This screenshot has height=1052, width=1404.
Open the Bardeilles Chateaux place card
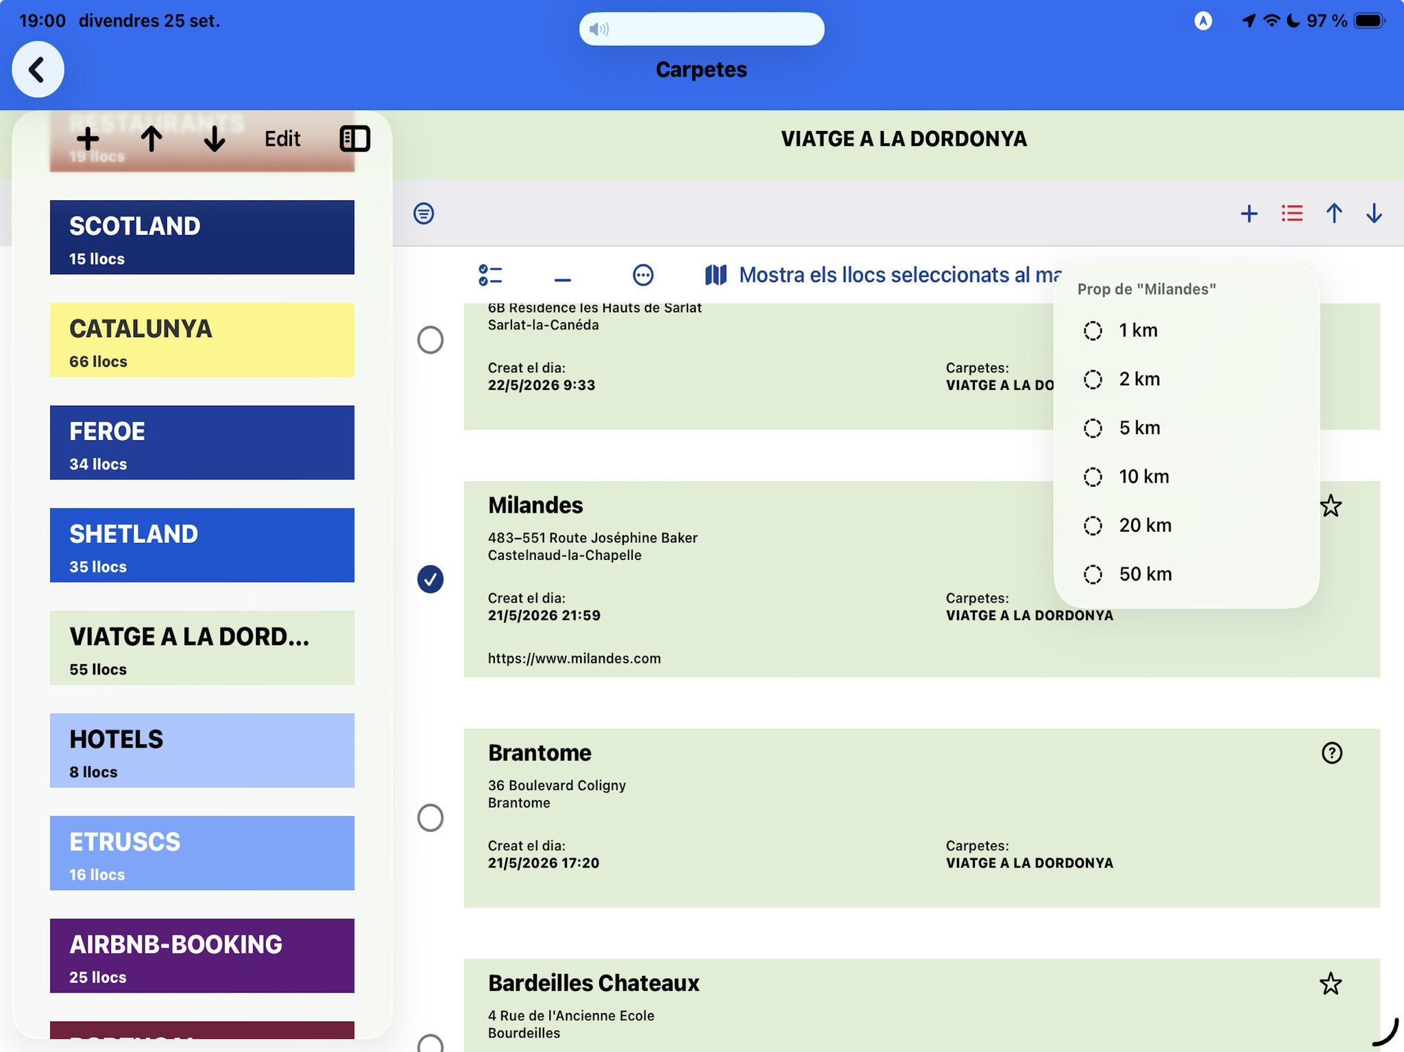click(x=921, y=1005)
